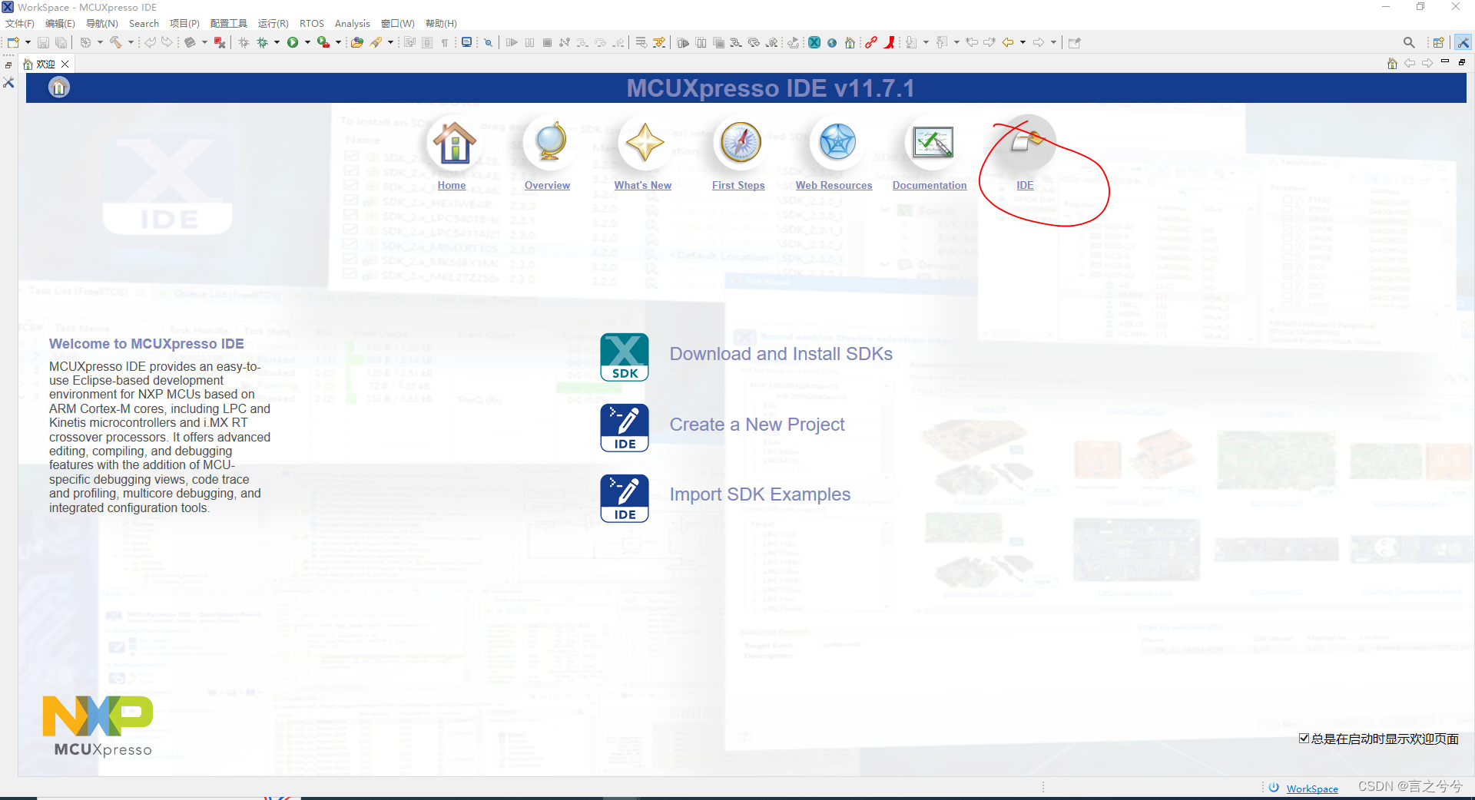Open the 配置工具 menu
The image size is (1475, 800).
point(229,24)
